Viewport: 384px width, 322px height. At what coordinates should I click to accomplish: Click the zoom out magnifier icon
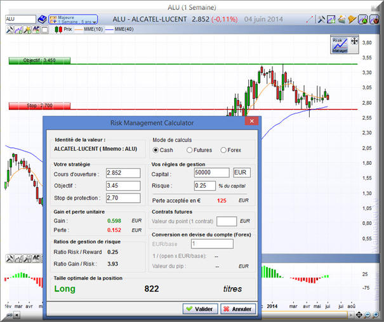click(x=367, y=315)
